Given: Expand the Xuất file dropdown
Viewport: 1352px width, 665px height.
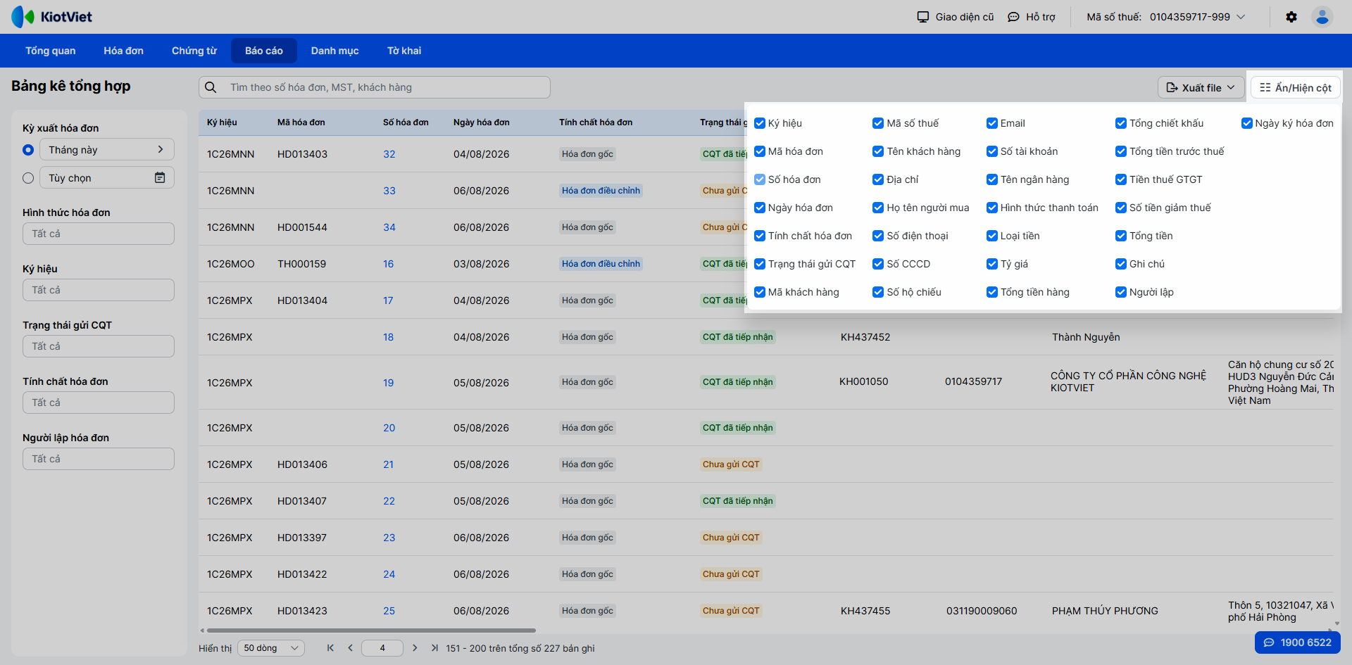Looking at the screenshot, I should tap(1201, 88).
